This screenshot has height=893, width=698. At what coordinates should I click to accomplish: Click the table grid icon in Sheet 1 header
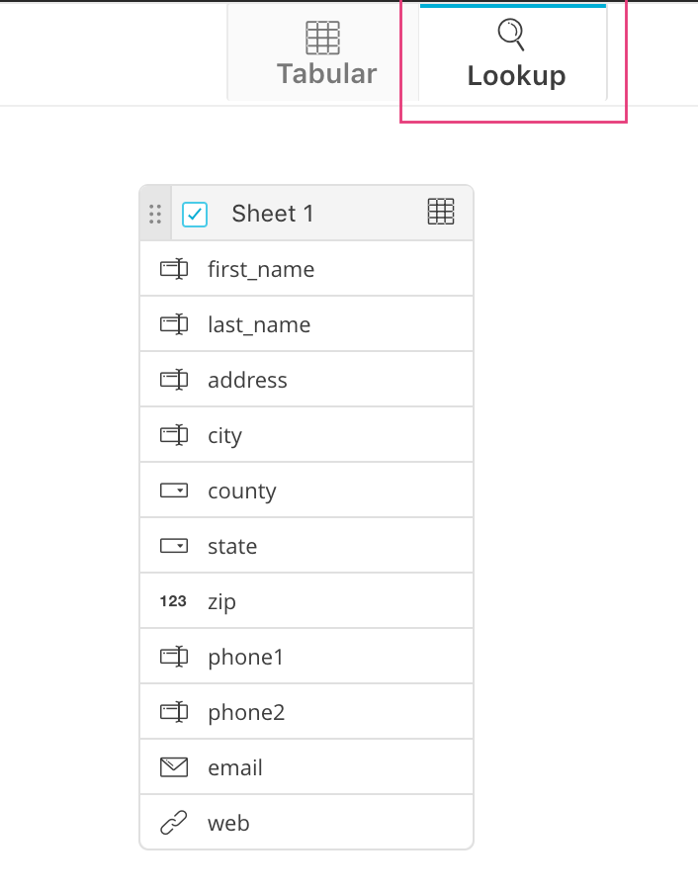(441, 212)
